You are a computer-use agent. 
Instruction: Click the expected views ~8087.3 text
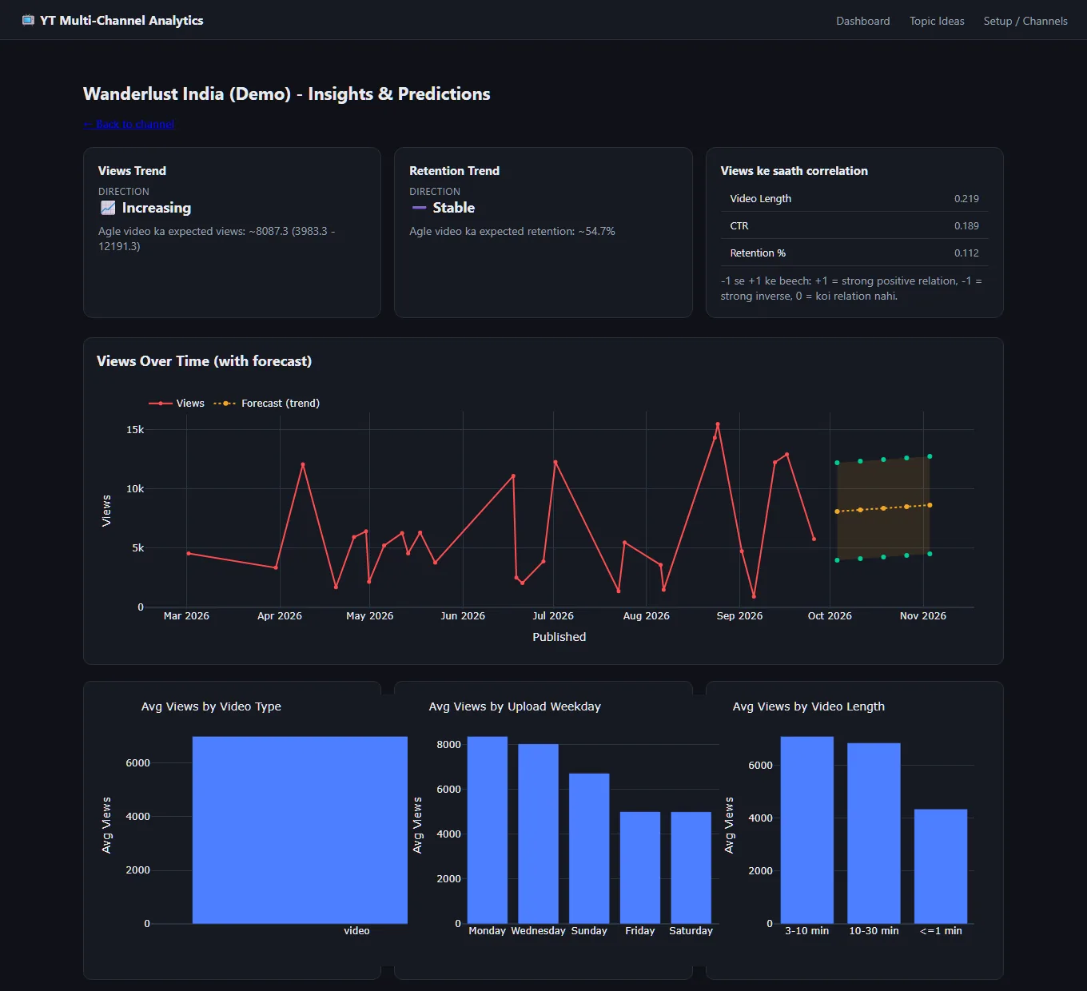pyautogui.click(x=217, y=239)
